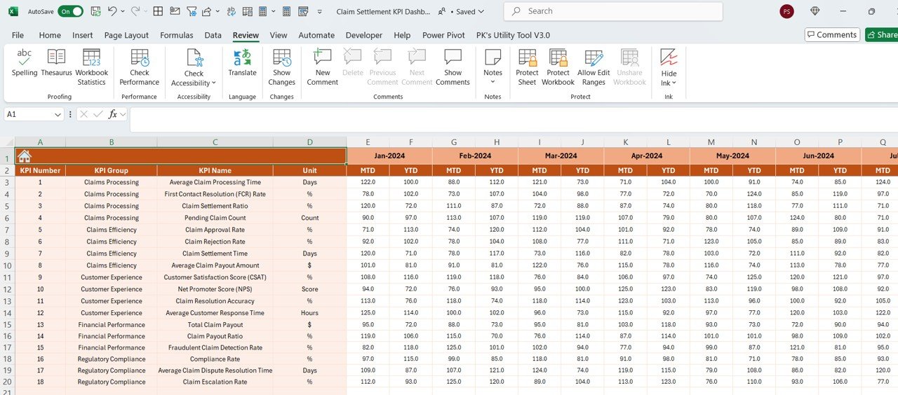Open the Thesaurus
The image size is (898, 395).
pos(56,62)
